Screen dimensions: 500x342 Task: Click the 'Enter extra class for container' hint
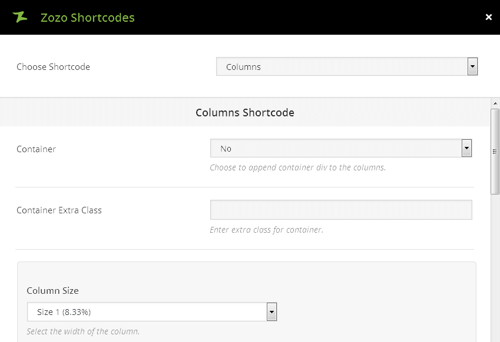[266, 230]
